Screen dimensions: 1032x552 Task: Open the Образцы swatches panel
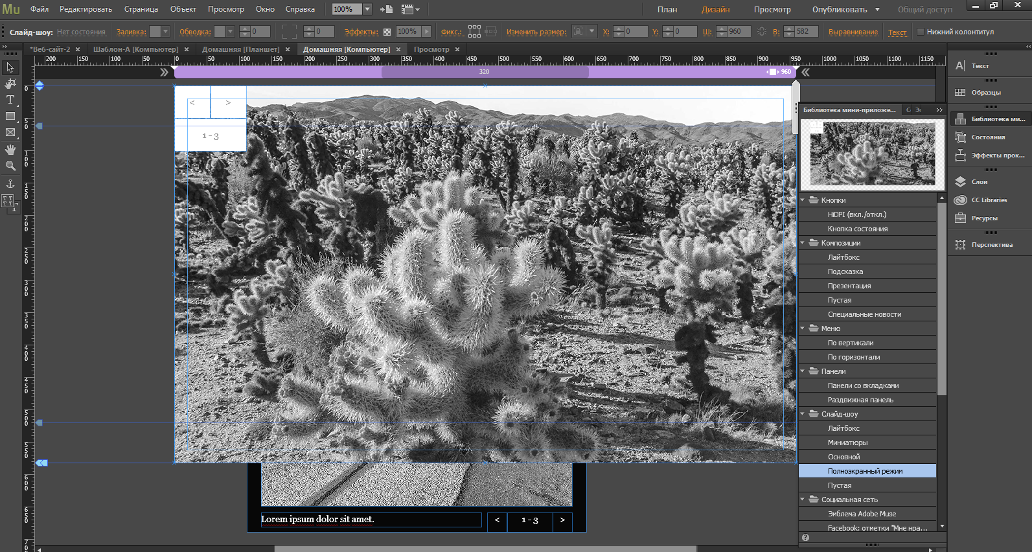tap(989, 92)
